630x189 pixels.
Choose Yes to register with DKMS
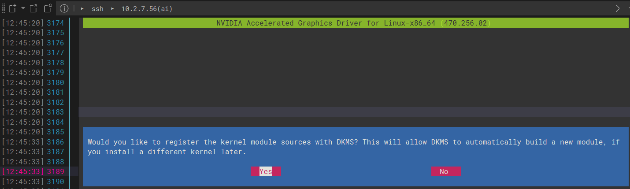click(x=266, y=171)
